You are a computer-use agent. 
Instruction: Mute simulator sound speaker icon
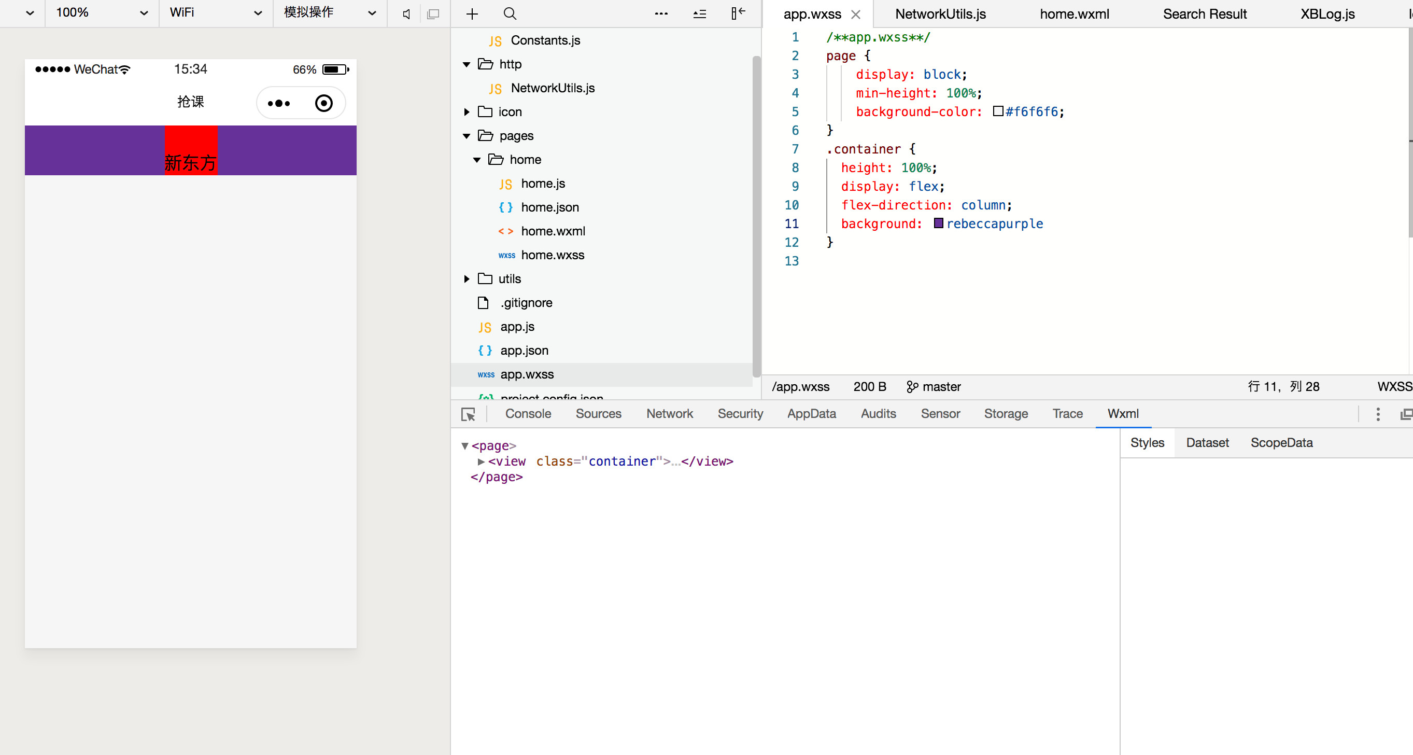(406, 13)
